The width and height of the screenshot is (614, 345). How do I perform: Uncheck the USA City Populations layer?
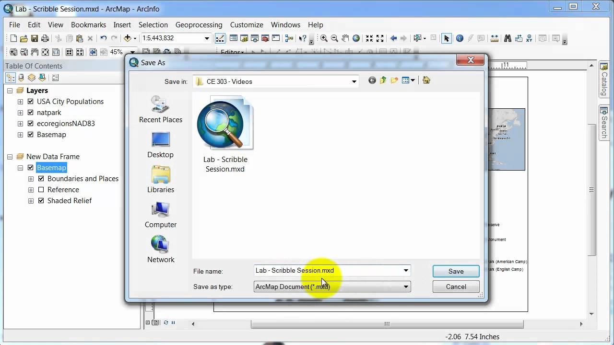(x=31, y=102)
